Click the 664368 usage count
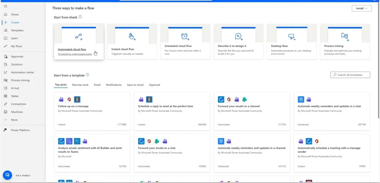This screenshot has height=183, width=380. coord(202,124)
